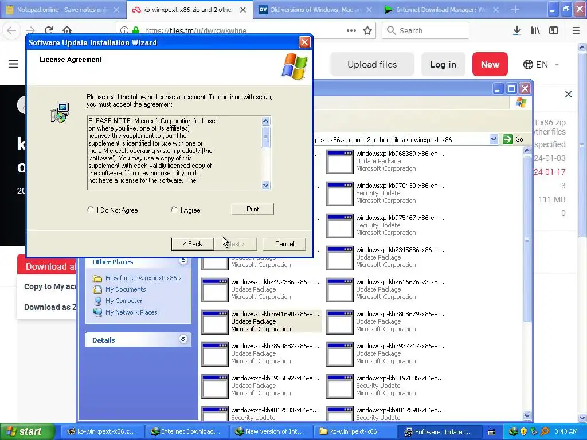Select windowsxp-kb2641690-x86 file icon

214,322
